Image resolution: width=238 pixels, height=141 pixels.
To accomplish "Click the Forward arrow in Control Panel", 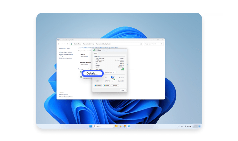I will [62, 44].
